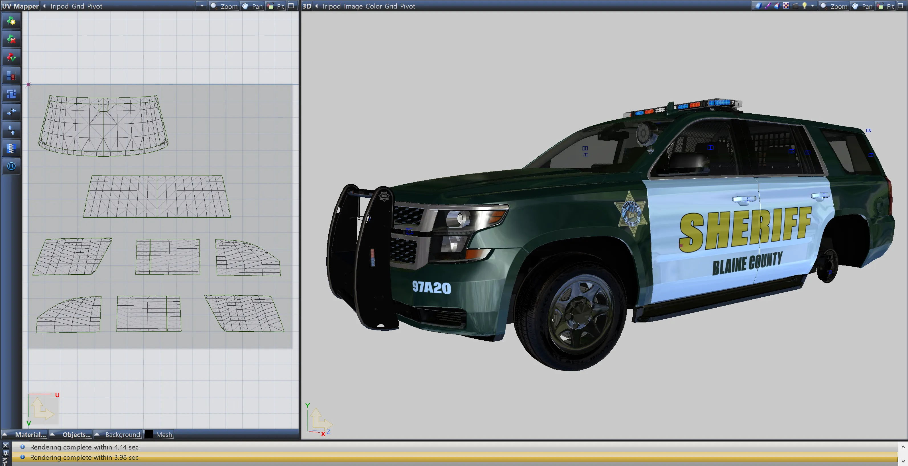Expand the Material... dropdown at the bottom
Screen dimensions: 908x466
click(30, 434)
